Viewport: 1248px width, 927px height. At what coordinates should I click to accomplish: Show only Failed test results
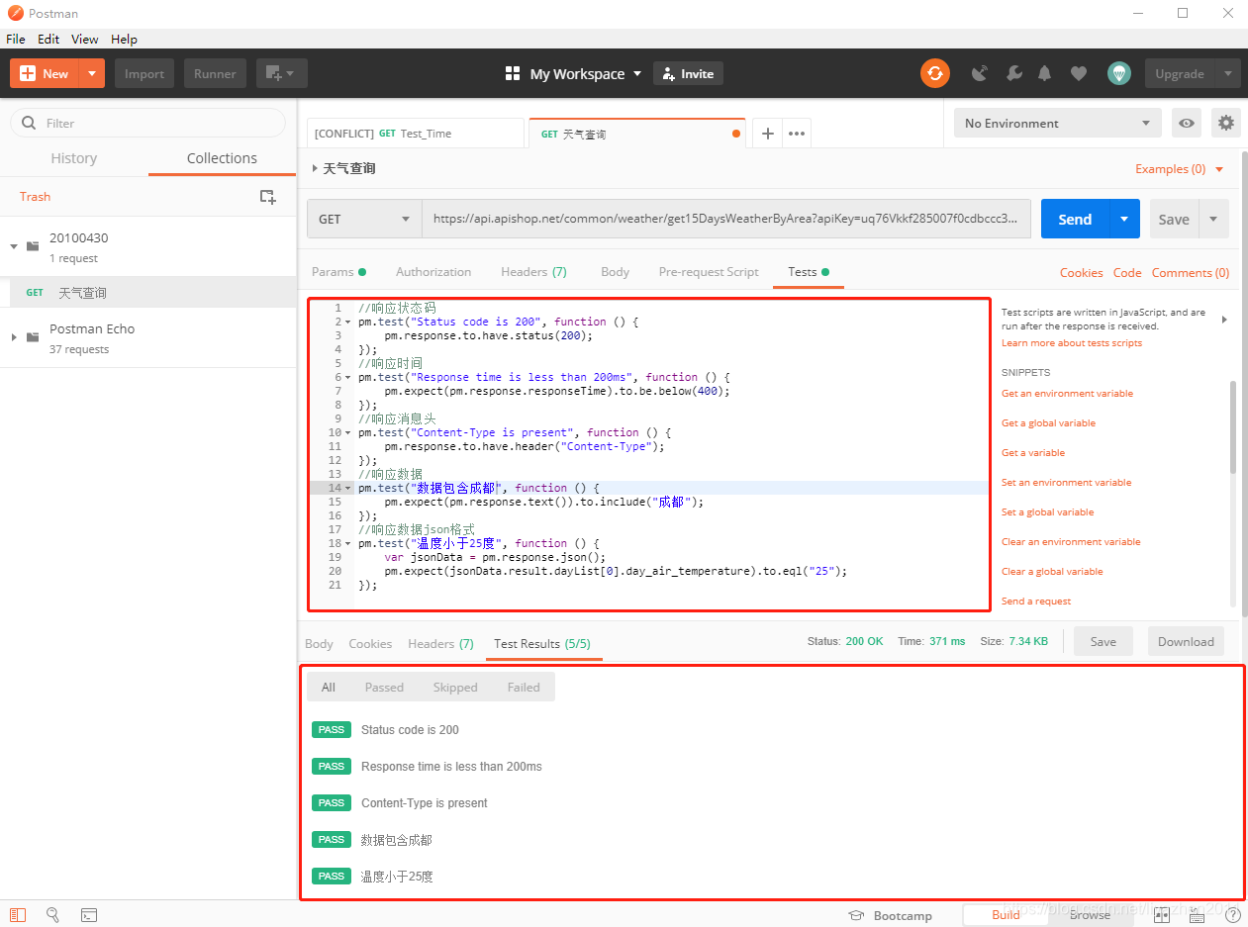[x=524, y=688]
